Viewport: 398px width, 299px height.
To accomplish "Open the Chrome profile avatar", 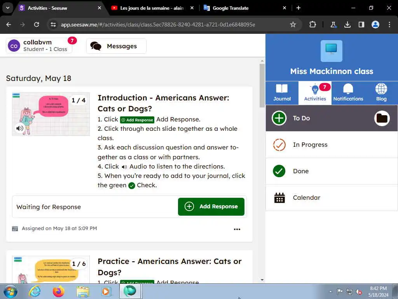I will pyautogui.click(x=375, y=25).
